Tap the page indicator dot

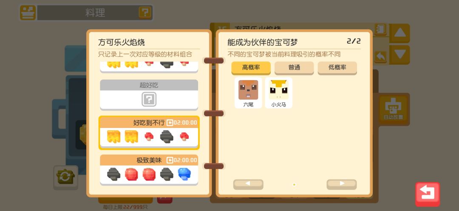pos(294,184)
